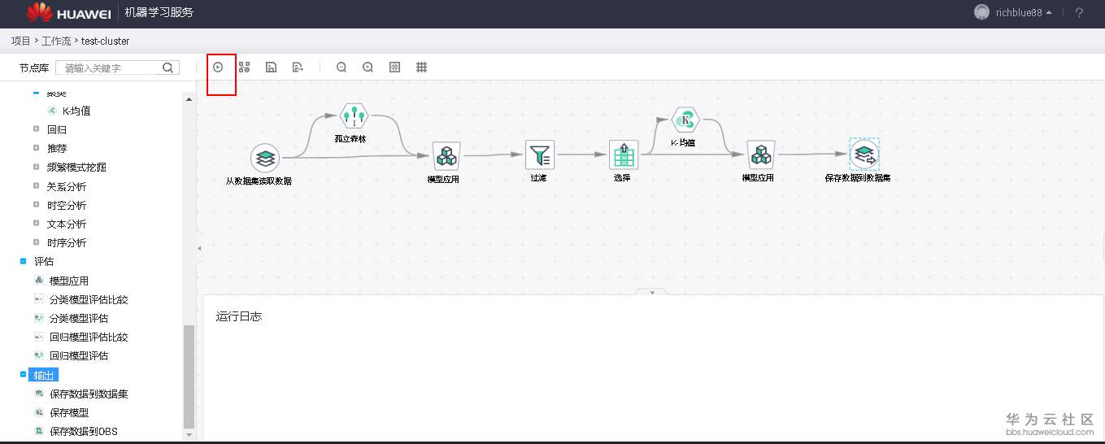1105x444 pixels.
Task: Click the 节点库 label
Action: point(33,67)
